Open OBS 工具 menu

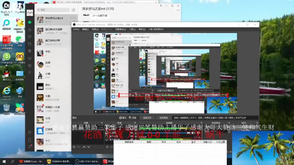(x=132, y=29)
